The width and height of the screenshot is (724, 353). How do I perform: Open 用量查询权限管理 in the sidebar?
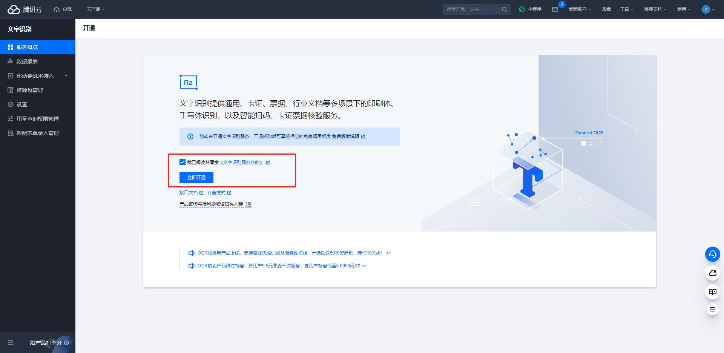(x=38, y=119)
